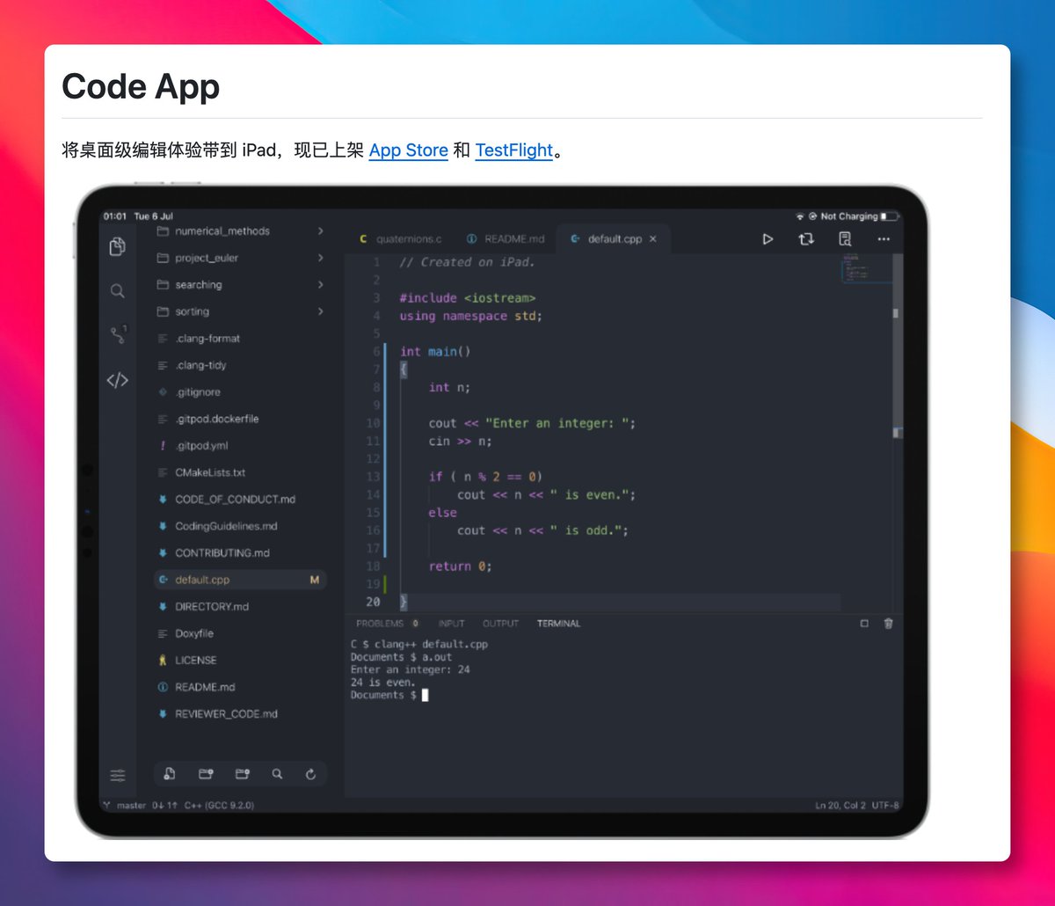Click the sync arrows icon next to run
This screenshot has height=906, width=1055.
(x=806, y=239)
